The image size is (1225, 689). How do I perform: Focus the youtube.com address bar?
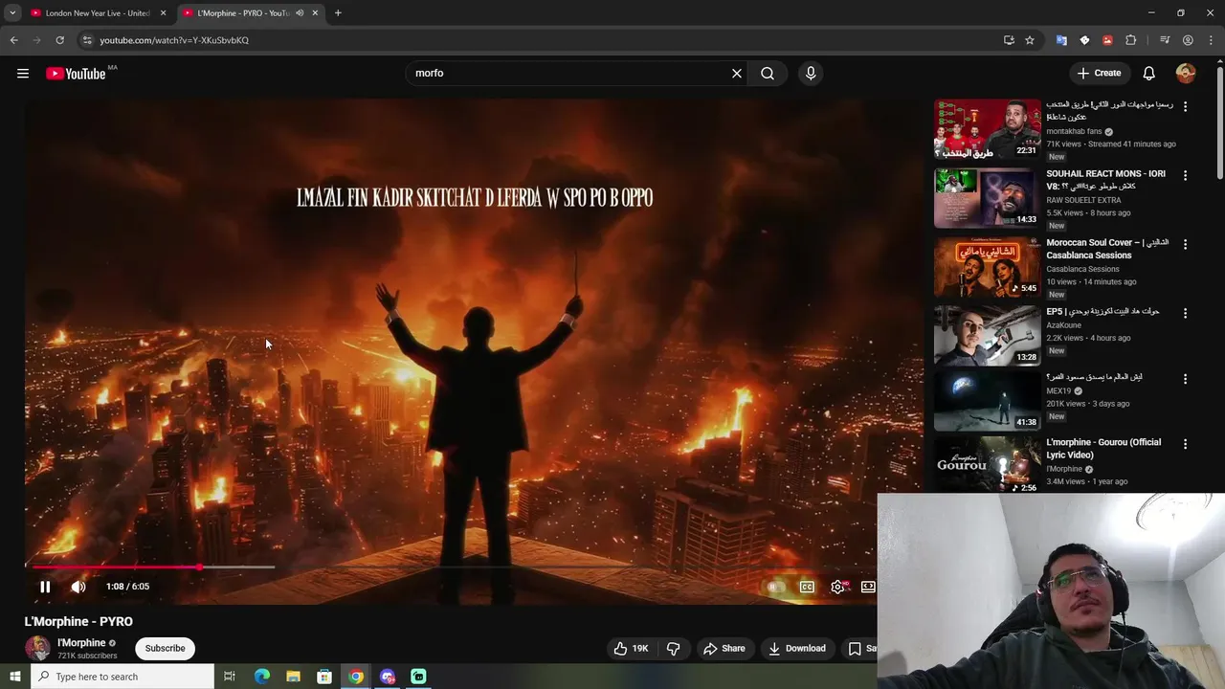click(536, 40)
